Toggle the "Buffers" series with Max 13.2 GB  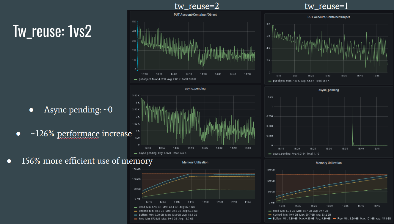click(143, 215)
